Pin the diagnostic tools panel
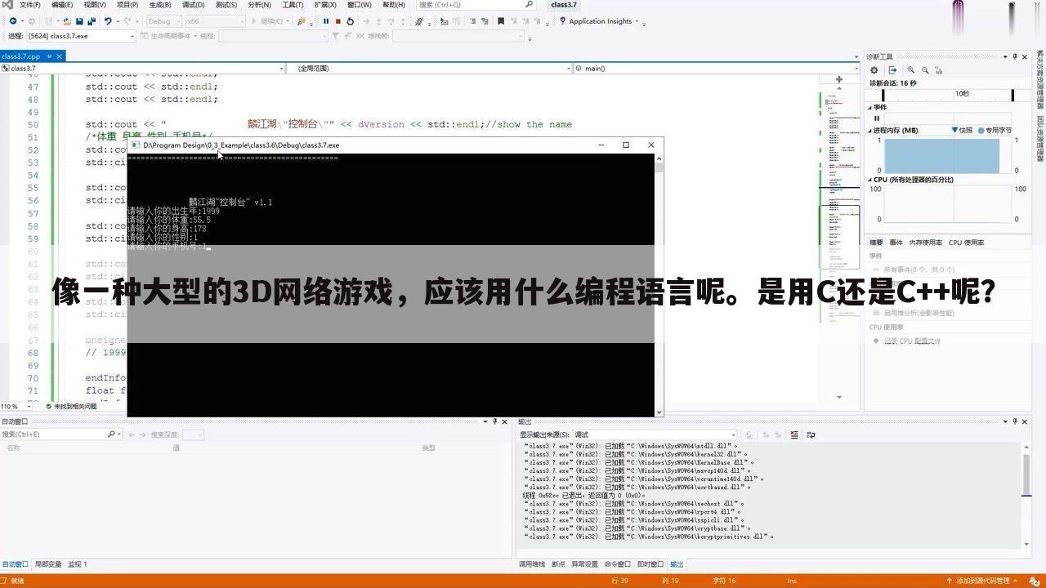 click(x=1015, y=56)
